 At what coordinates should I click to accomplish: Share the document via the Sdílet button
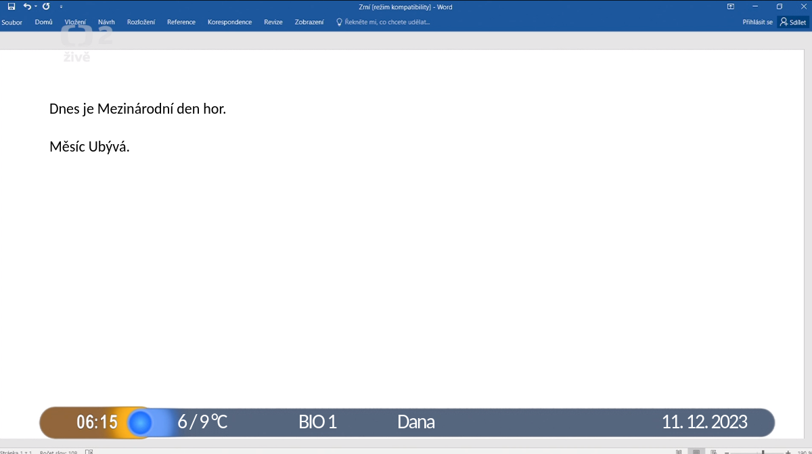click(793, 22)
